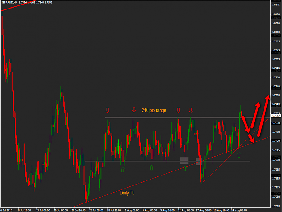Click price level 1.7865 on the axis
Screen dimensions: 282x212
pos(276,59)
